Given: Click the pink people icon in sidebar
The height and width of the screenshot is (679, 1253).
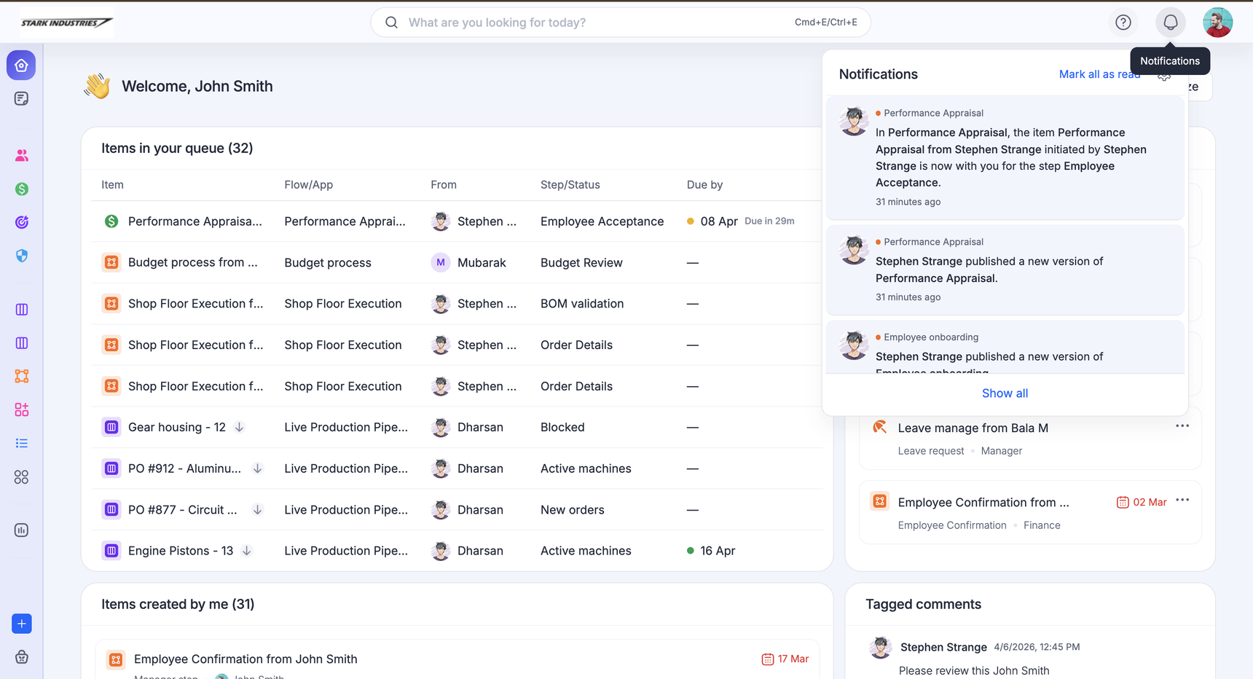Looking at the screenshot, I should pyautogui.click(x=22, y=155).
